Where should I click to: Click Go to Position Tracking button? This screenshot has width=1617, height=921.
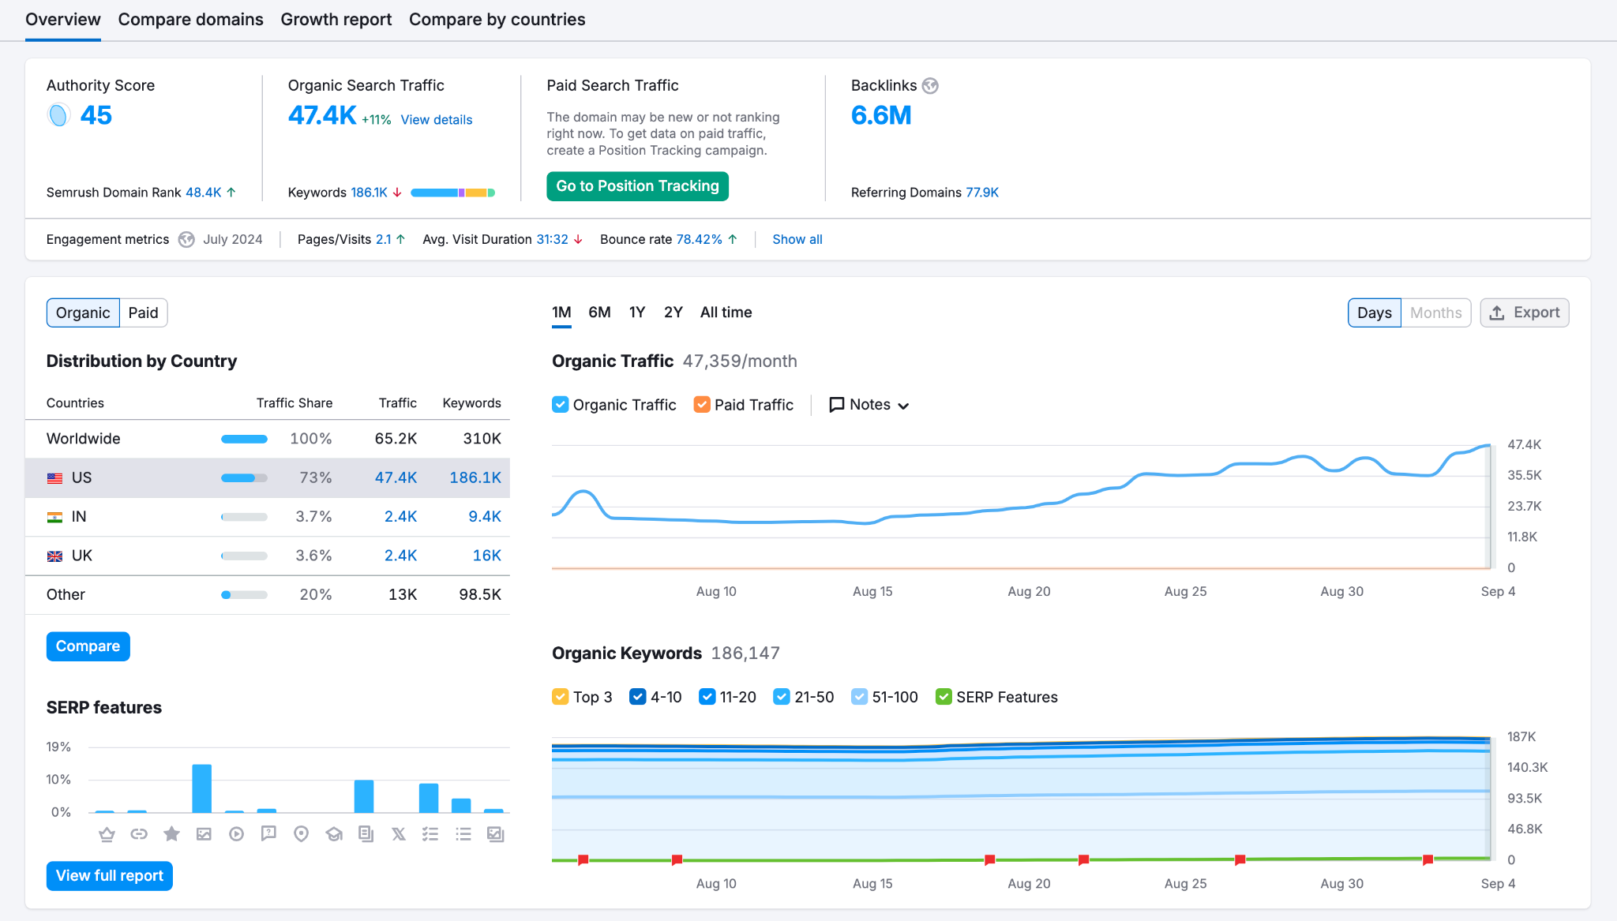pos(637,186)
